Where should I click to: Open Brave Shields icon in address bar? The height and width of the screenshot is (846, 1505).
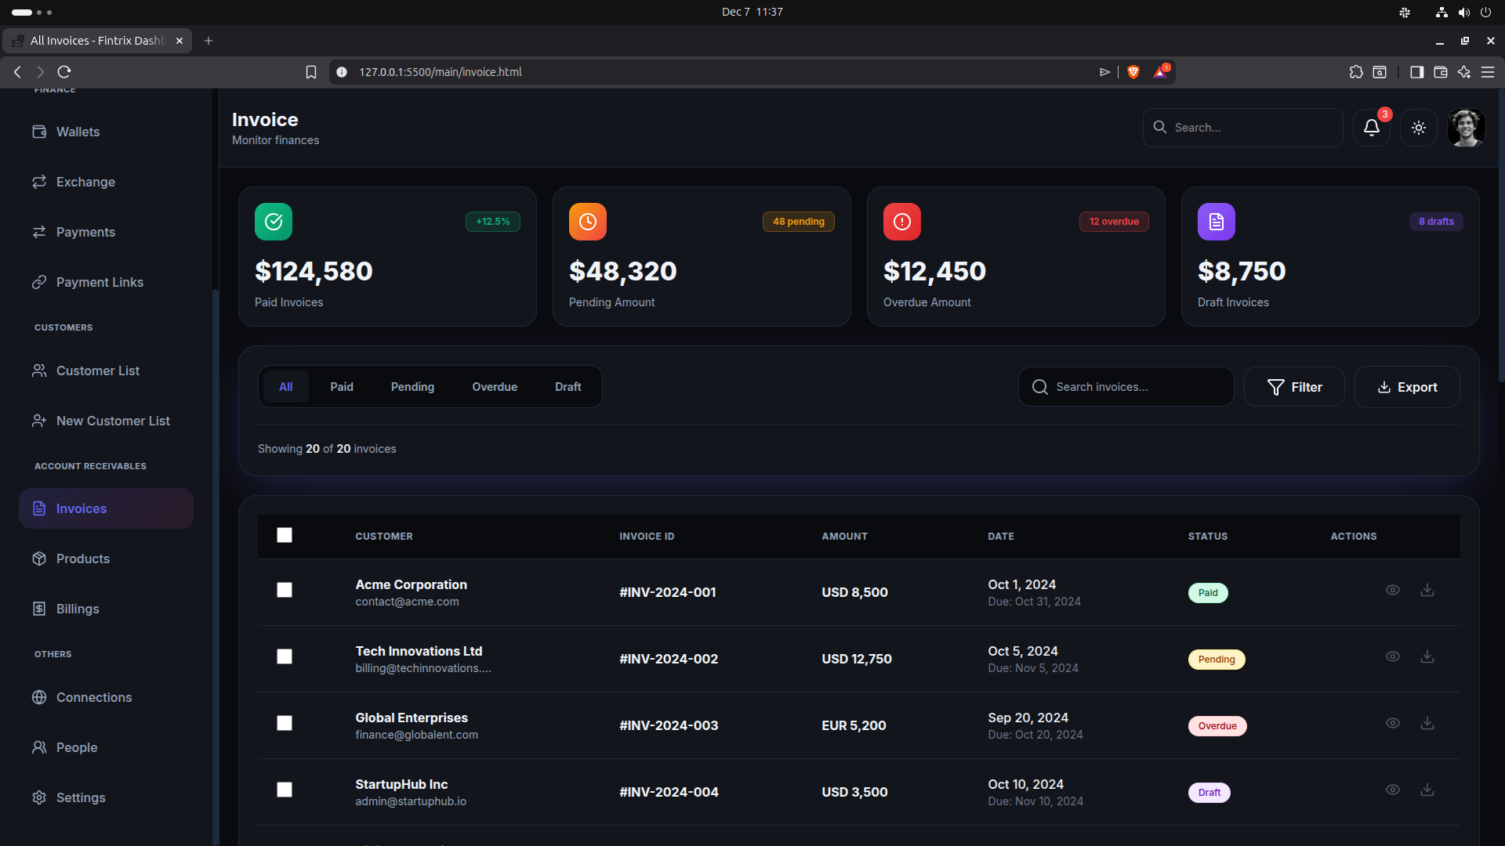point(1133,72)
